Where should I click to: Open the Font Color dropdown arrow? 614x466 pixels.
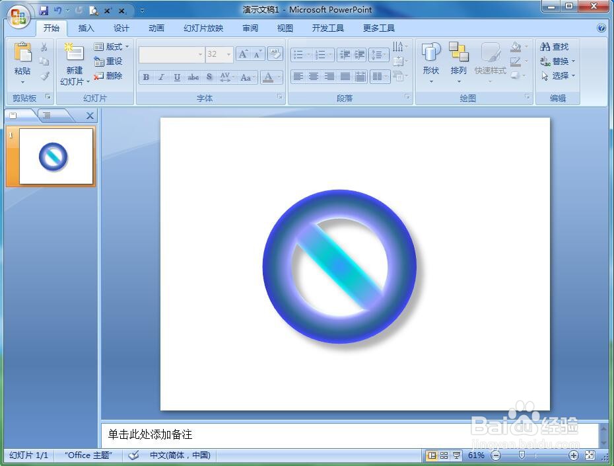click(x=279, y=77)
